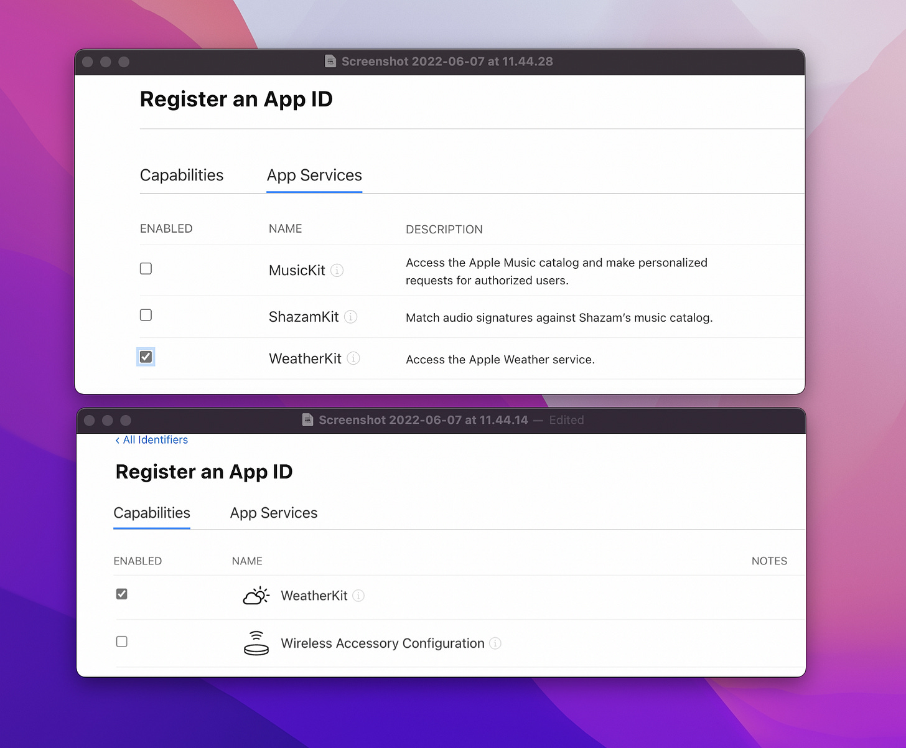Viewport: 906px width, 748px height.
Task: Open info icon beside WeatherKit description row
Action: 353,358
